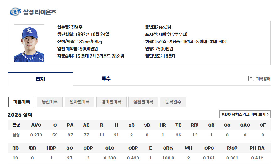This screenshot has width=275, height=167.
Task: Click the 삼성 team name cell
Action: pyautogui.click(x=16, y=135)
